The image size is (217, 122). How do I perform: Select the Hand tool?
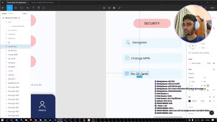tap(39, 8)
